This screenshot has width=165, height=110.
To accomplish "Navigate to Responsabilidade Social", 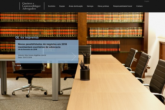I will point(122,6).
